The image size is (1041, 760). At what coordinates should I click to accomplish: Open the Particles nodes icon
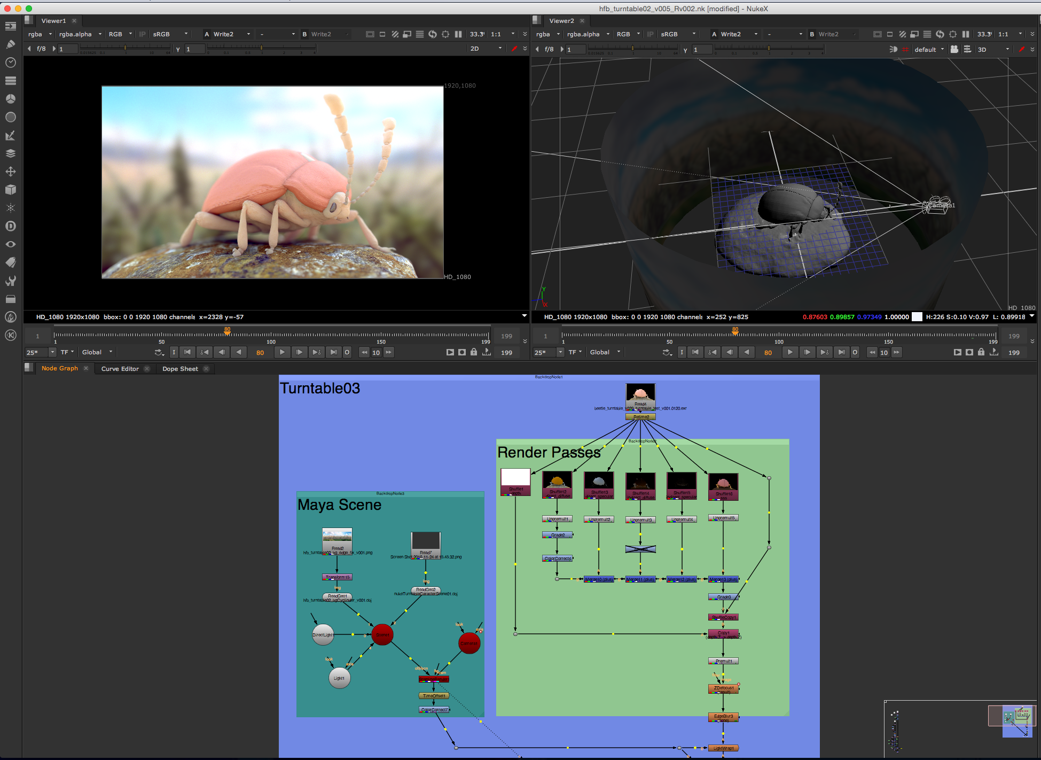(x=11, y=208)
